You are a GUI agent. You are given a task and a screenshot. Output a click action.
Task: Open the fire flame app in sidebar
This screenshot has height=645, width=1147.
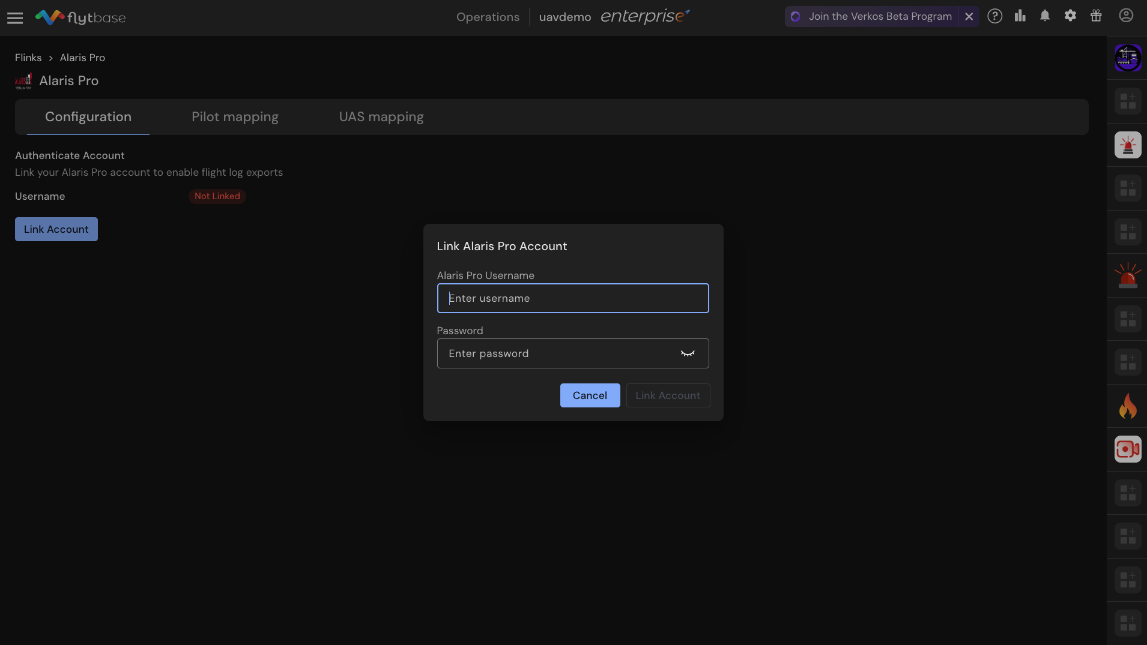tap(1128, 406)
